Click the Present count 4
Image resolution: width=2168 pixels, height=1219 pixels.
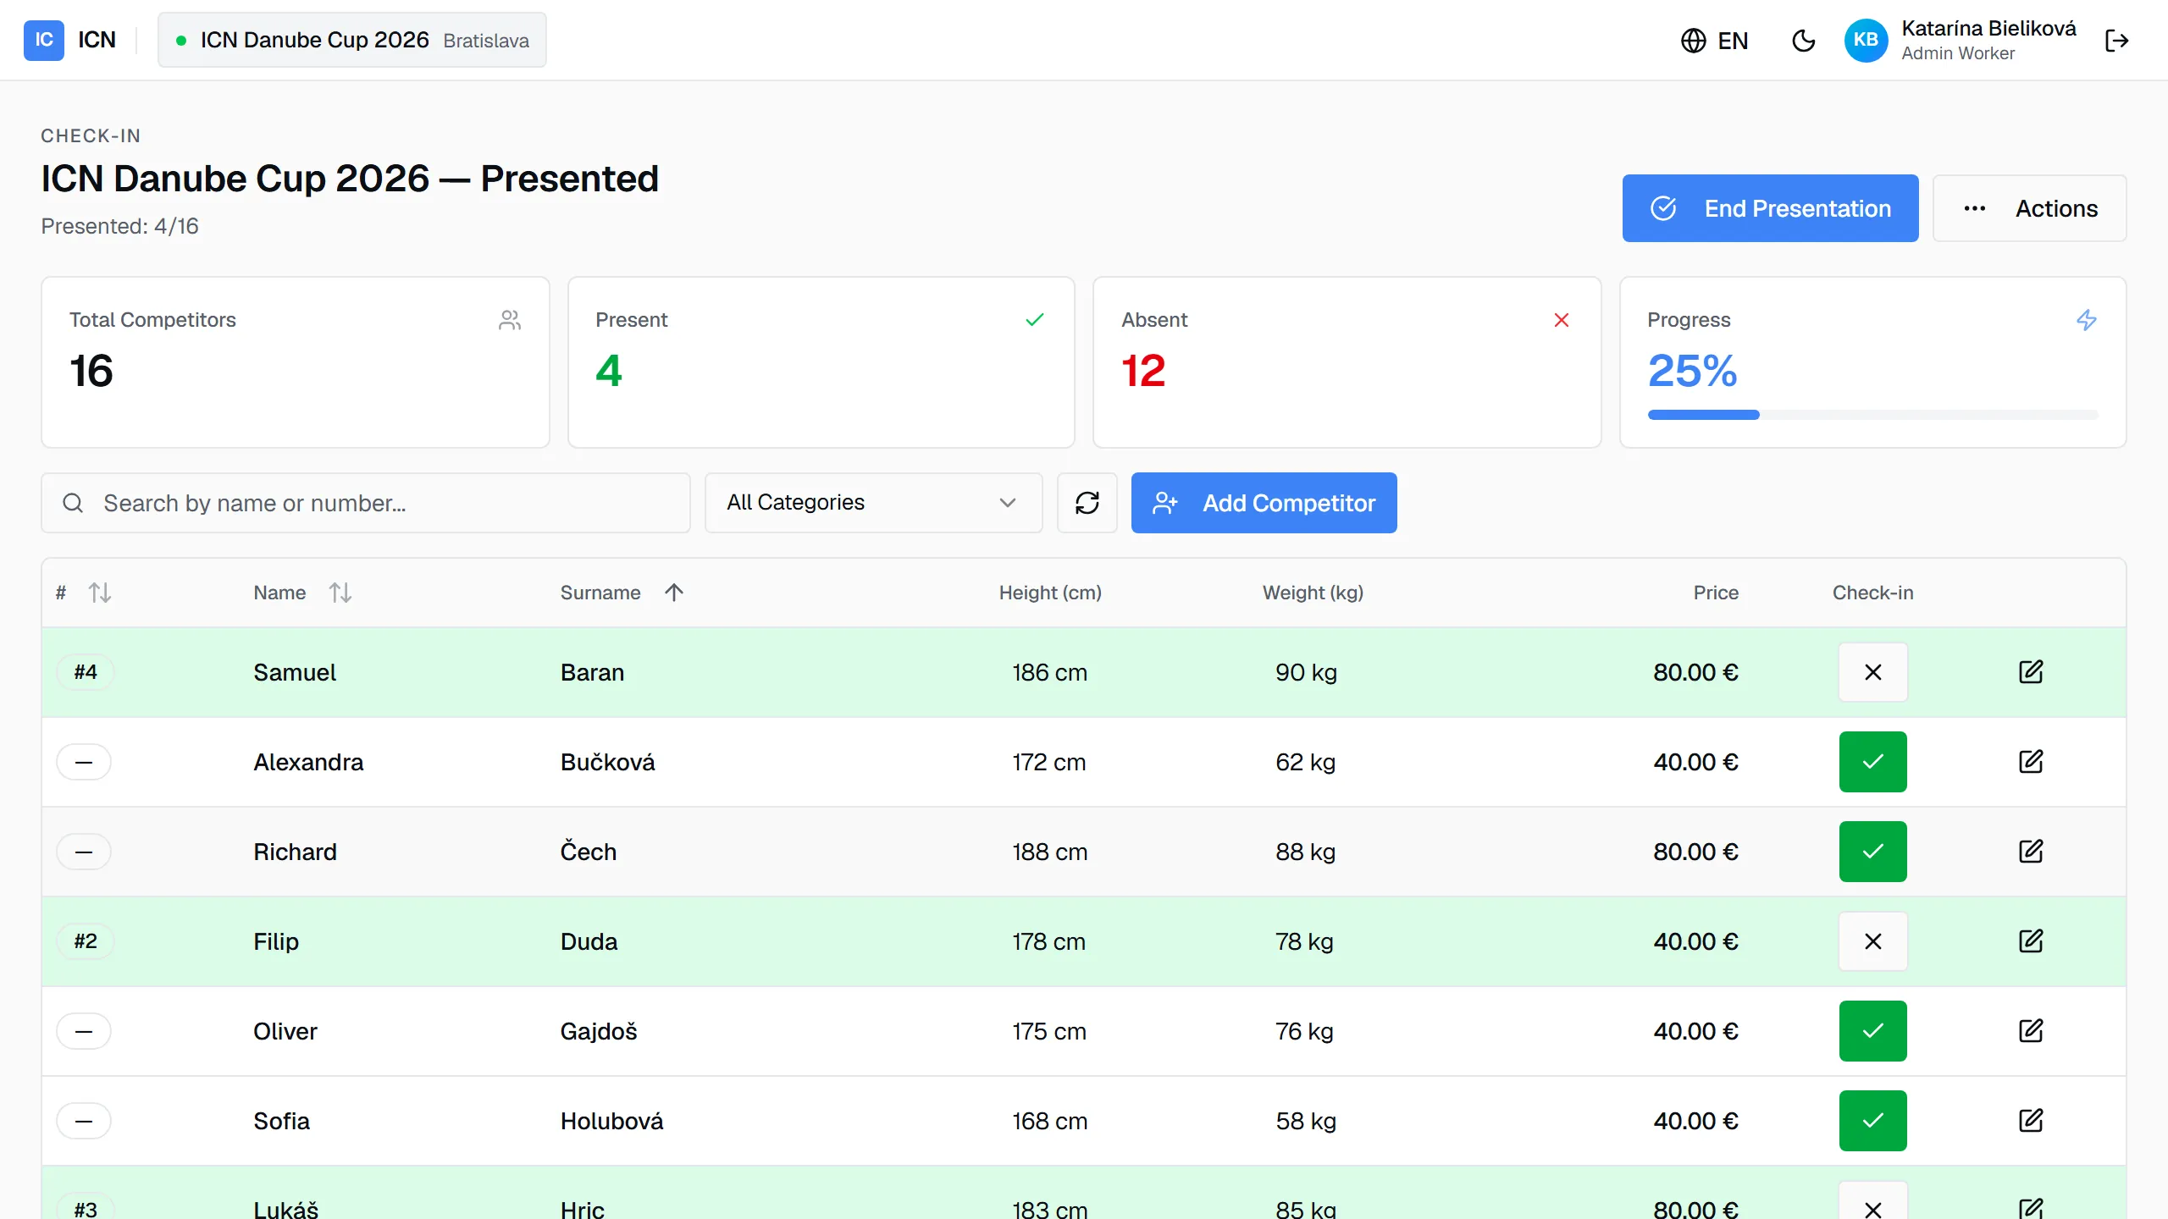[608, 371]
